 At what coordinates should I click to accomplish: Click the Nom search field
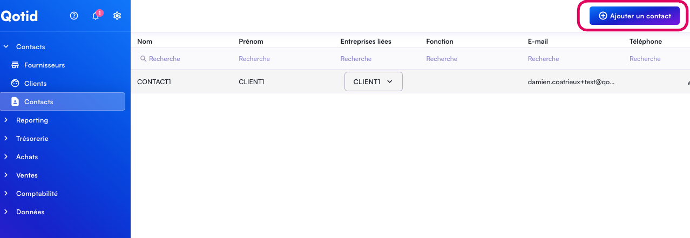(184, 59)
